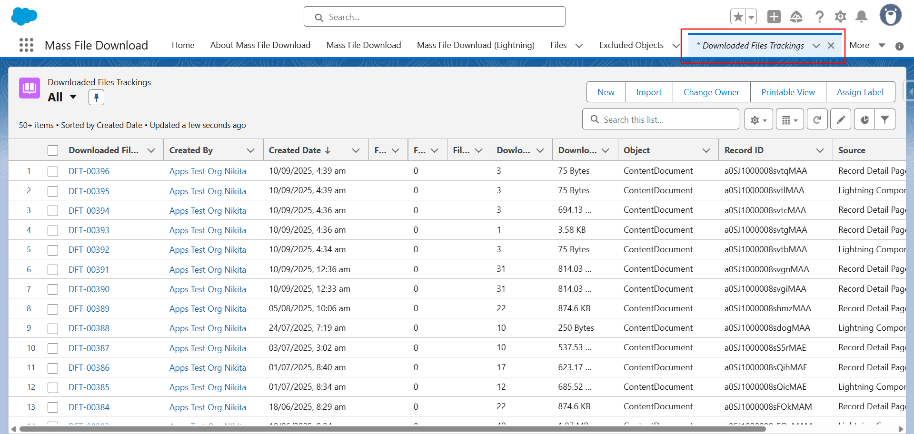Open the Created By column menu
The image size is (914, 434).
point(250,150)
